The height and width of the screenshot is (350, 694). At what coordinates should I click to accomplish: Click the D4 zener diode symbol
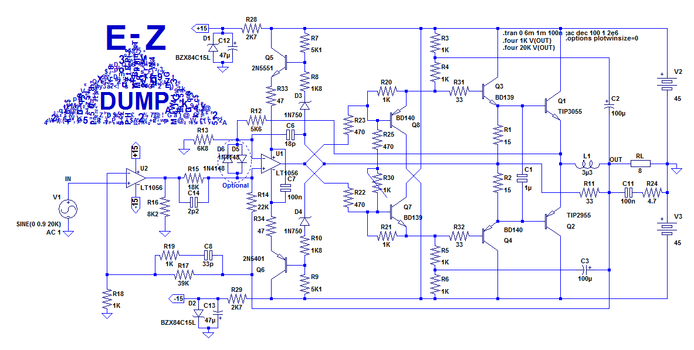pos(304,221)
